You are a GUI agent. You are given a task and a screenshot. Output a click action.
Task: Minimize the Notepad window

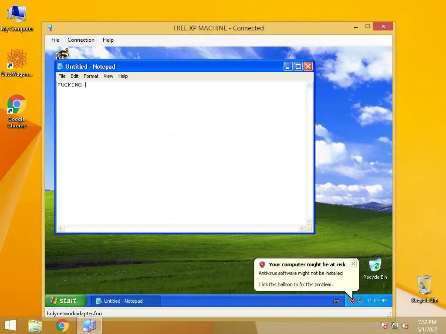click(288, 67)
